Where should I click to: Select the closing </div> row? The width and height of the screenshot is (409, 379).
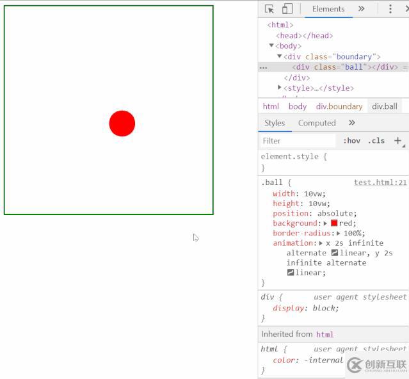(x=297, y=77)
